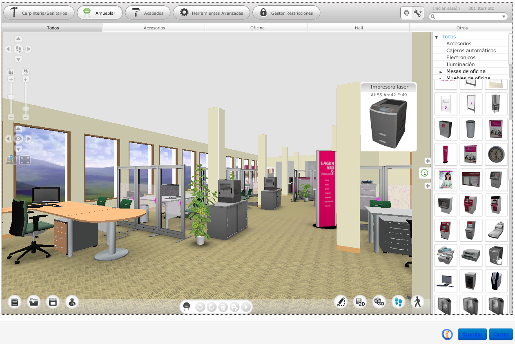
Task: Expand the Mesas de oficina node
Action: 441,72
